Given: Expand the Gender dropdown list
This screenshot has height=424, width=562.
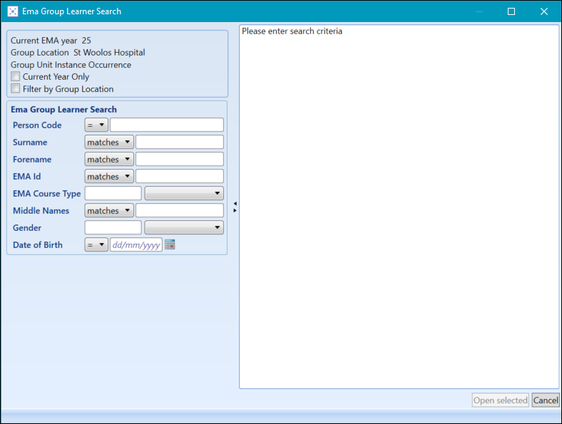Looking at the screenshot, I should tap(184, 228).
